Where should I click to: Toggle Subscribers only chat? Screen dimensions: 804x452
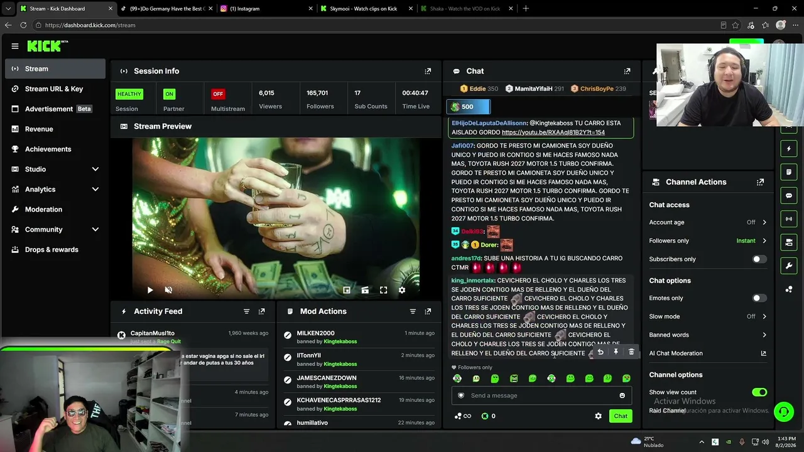tap(759, 259)
